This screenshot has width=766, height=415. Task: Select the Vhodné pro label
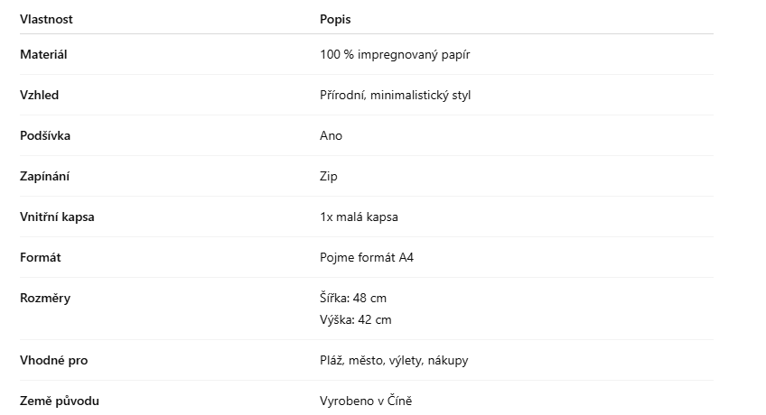tap(53, 360)
